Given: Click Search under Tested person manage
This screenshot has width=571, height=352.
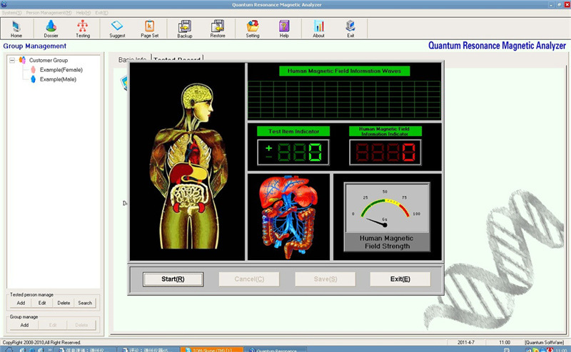Looking at the screenshot, I should pyautogui.click(x=85, y=303).
